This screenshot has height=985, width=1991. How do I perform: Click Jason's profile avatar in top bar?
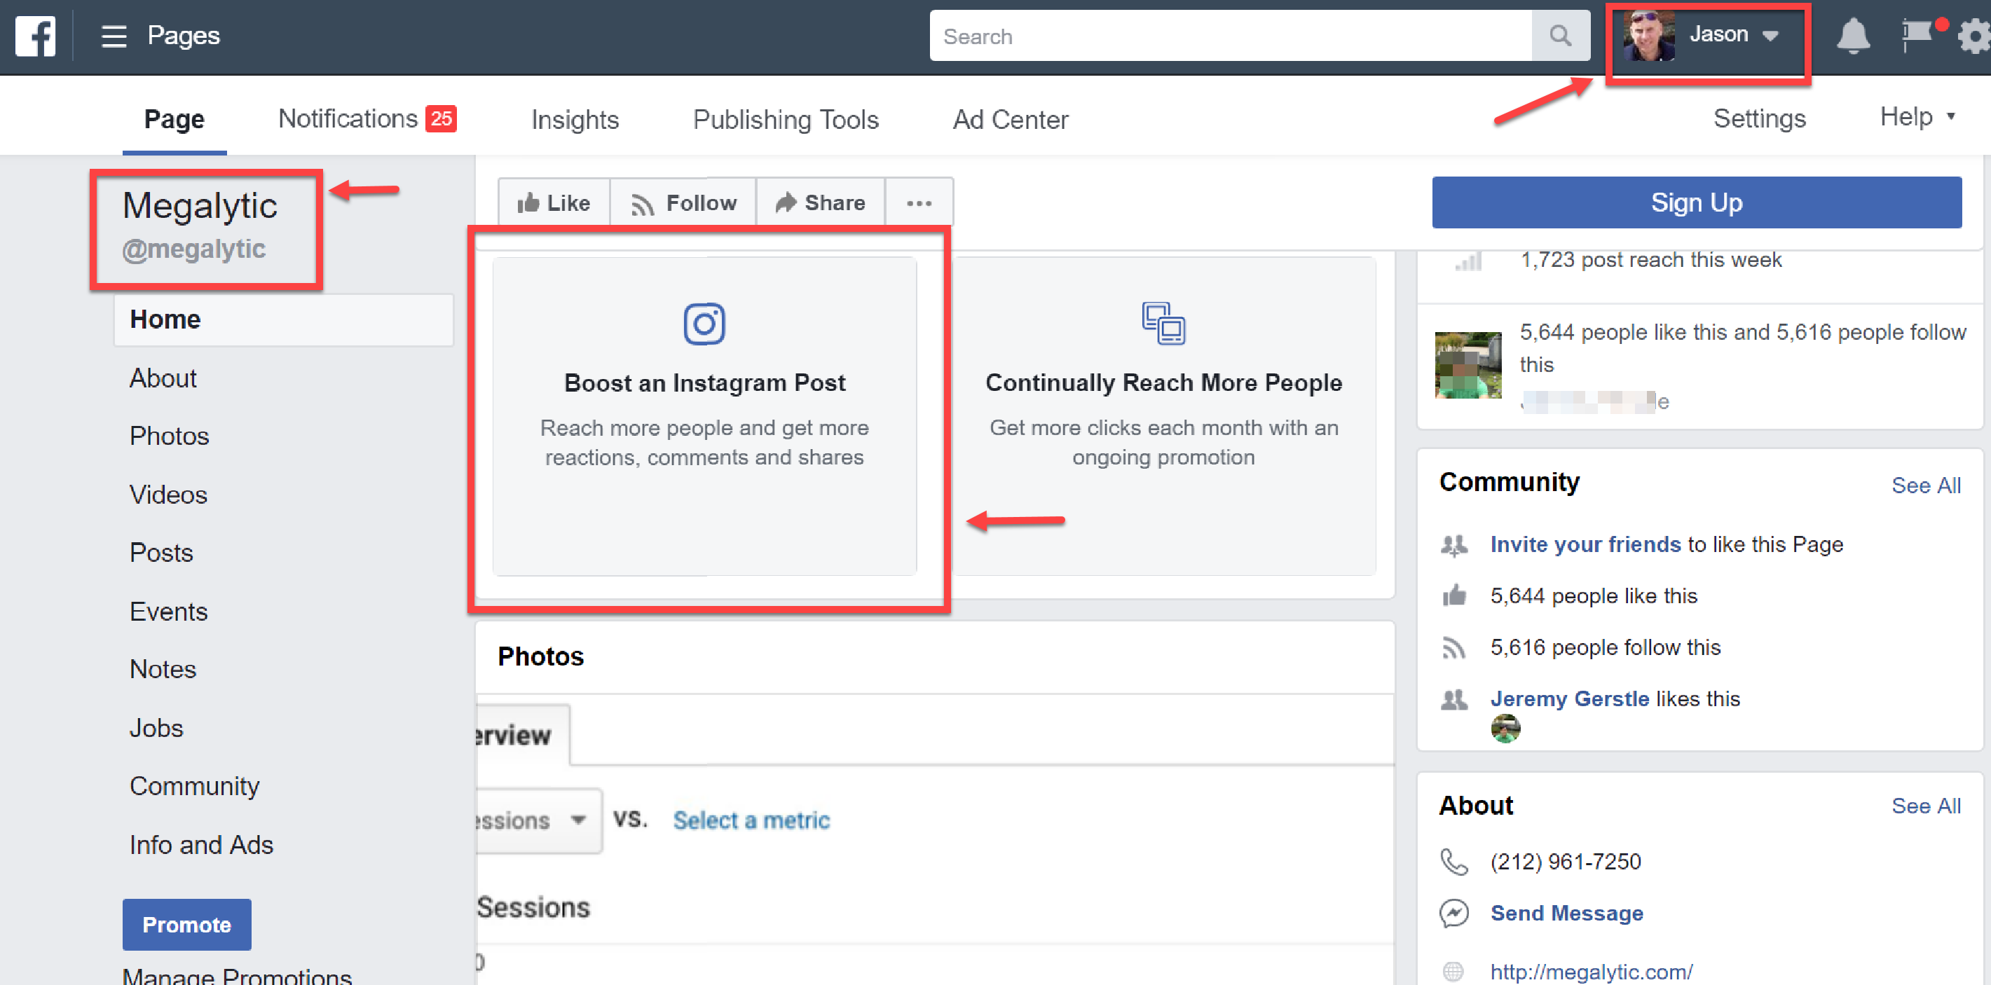[1648, 36]
